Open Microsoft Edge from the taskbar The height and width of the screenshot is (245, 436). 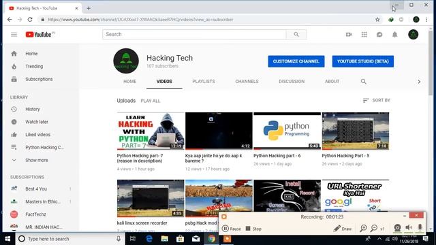coord(149,239)
